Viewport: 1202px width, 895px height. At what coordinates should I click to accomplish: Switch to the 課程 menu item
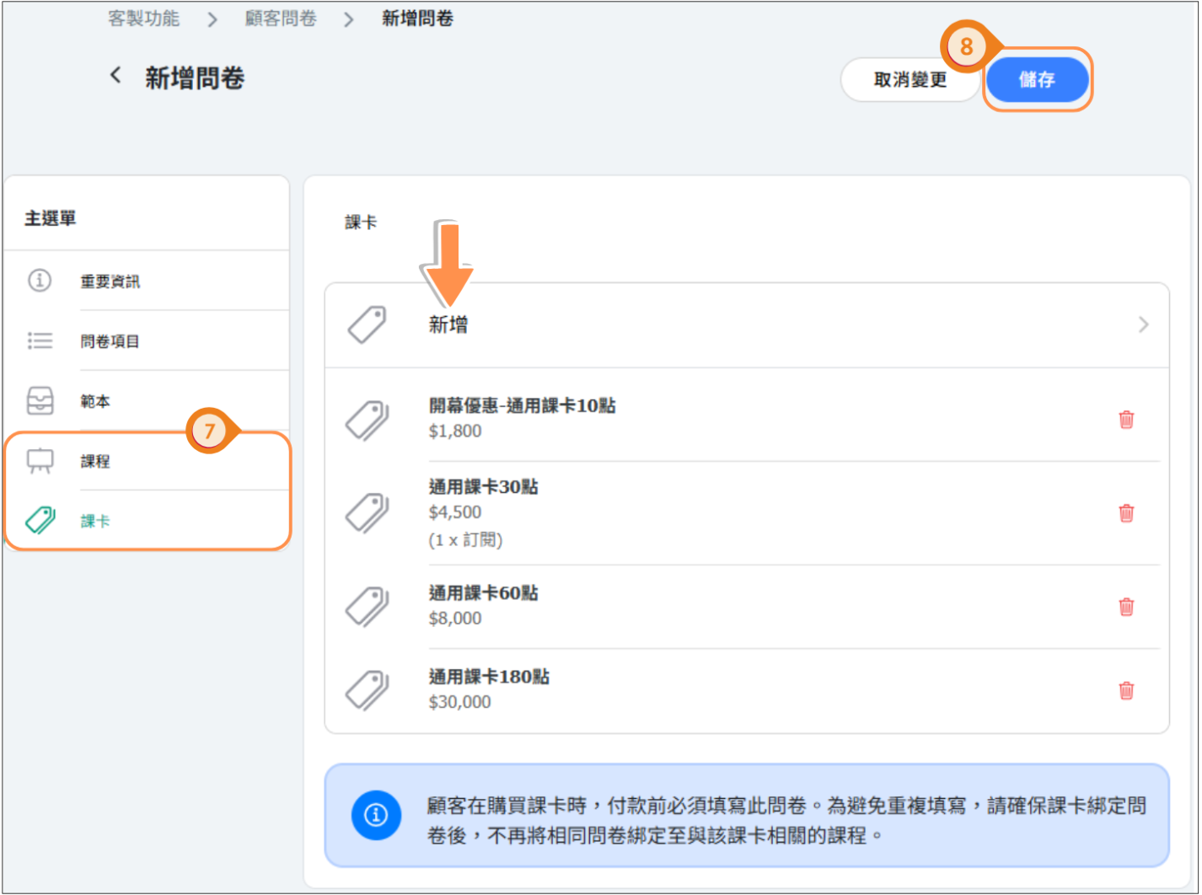coord(95,462)
